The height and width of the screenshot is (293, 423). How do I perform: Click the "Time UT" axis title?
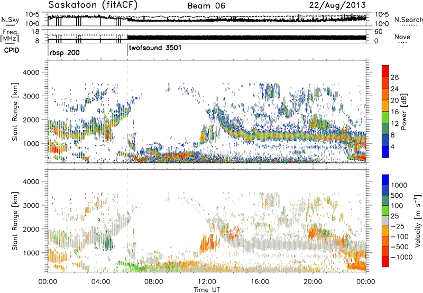click(x=207, y=290)
